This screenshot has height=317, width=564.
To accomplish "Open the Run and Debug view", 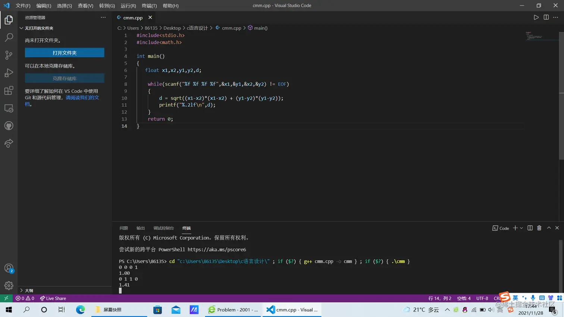I will (9, 73).
